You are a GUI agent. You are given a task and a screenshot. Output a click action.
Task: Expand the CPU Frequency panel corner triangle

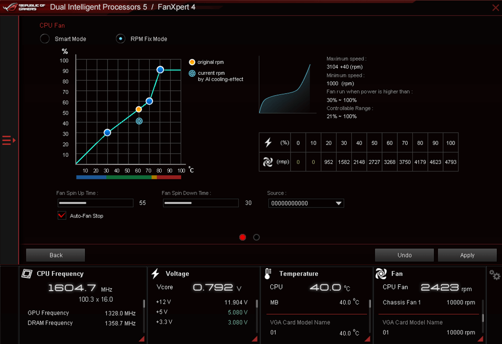coord(141,339)
